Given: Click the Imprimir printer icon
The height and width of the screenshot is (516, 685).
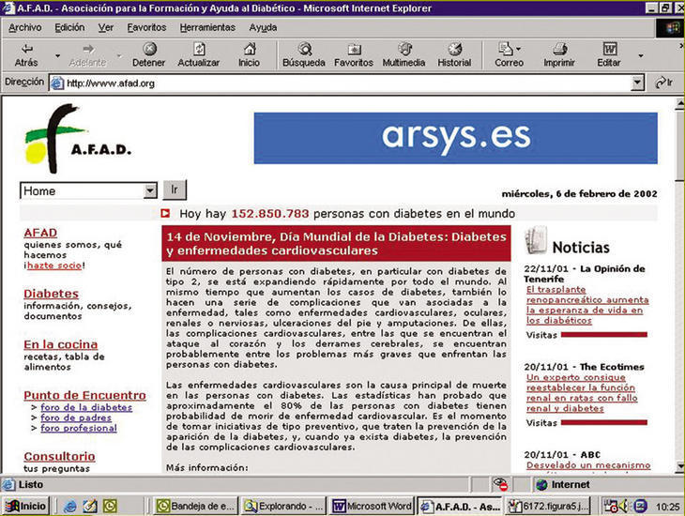Looking at the screenshot, I should [x=558, y=49].
